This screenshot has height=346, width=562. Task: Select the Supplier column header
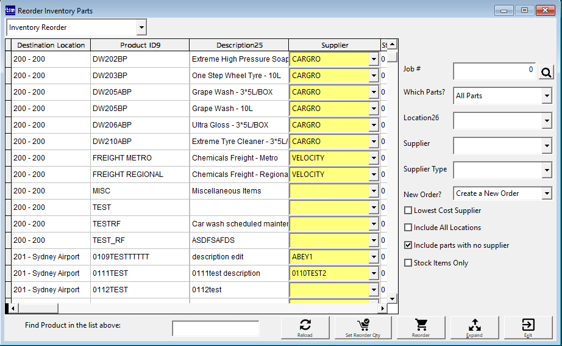(335, 45)
